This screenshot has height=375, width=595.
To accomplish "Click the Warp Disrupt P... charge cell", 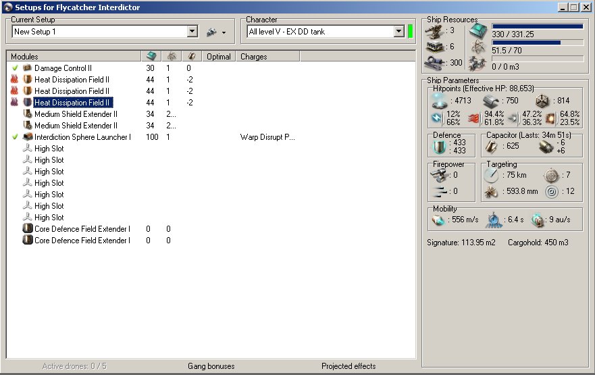I will pos(267,137).
